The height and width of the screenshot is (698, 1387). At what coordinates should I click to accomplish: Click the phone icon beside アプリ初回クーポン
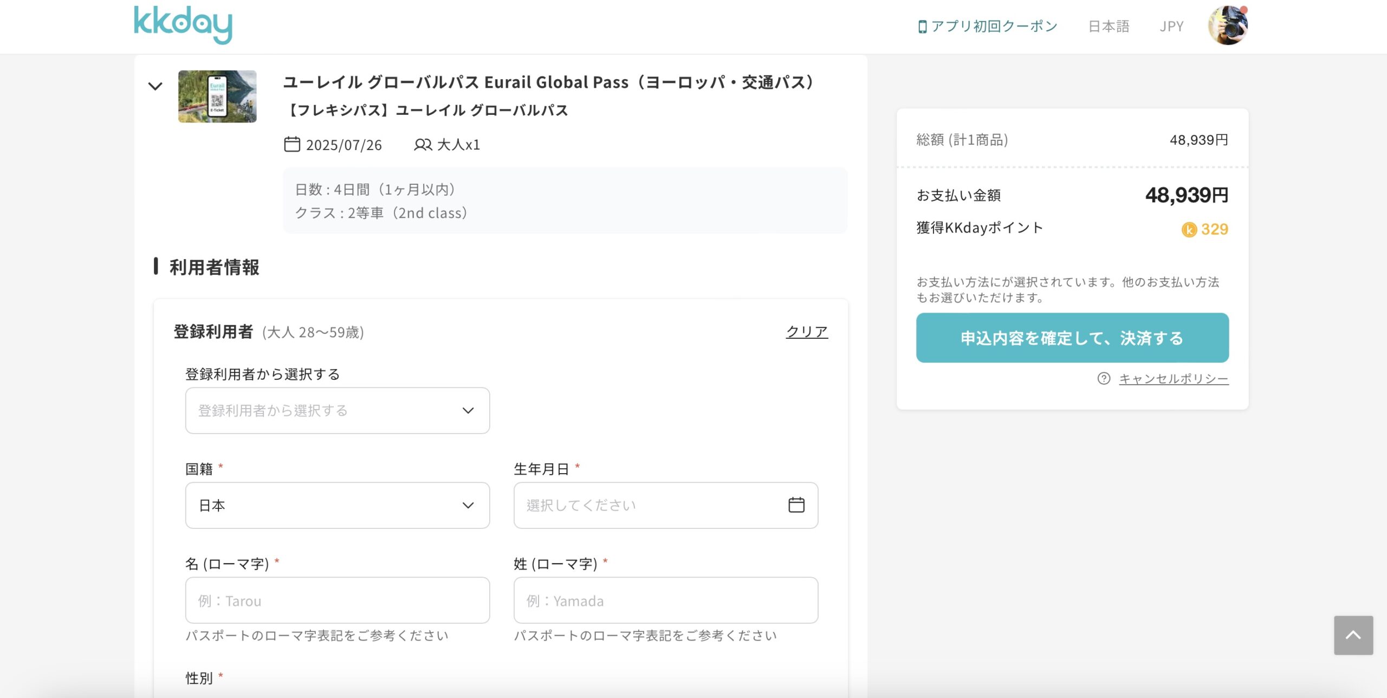[922, 27]
